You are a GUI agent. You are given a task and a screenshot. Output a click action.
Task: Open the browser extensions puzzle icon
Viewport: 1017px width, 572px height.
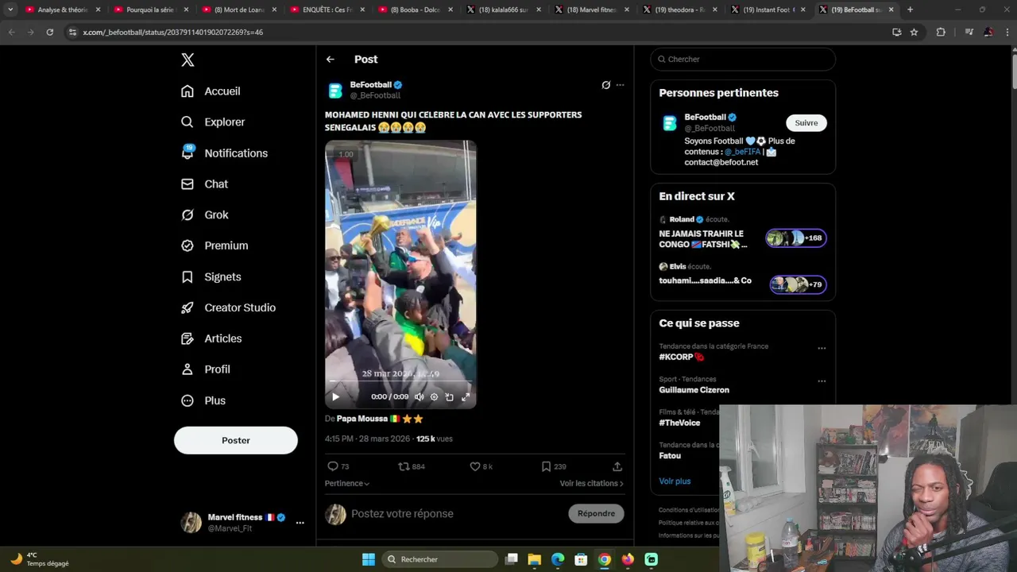coord(942,32)
